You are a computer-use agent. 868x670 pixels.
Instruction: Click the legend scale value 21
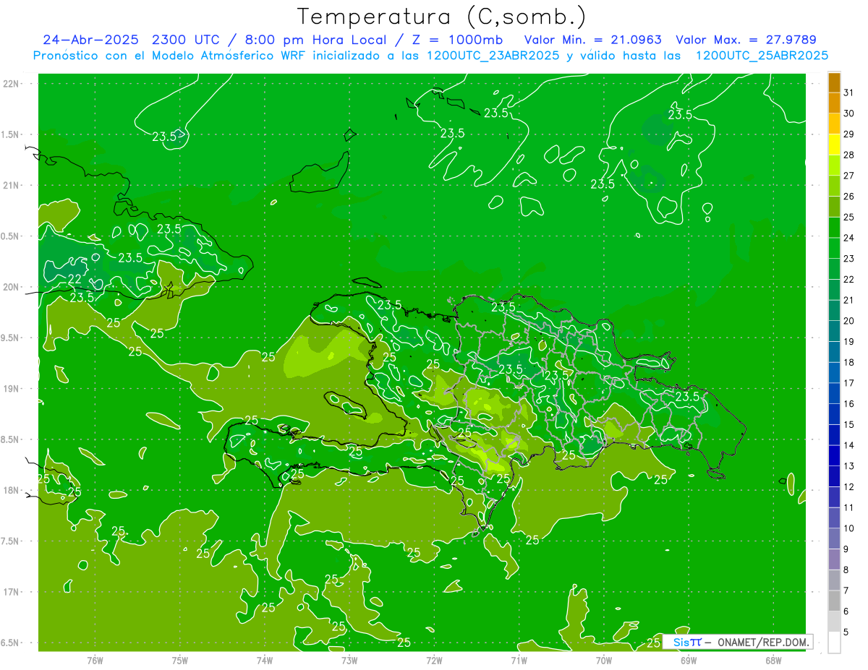click(849, 300)
